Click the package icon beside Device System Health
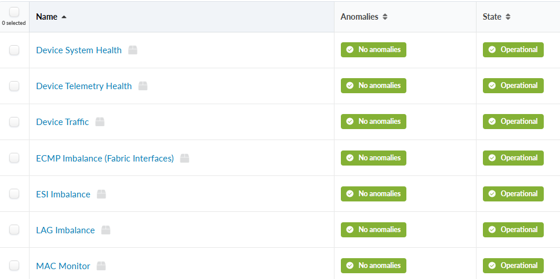Viewport: 560px width, 279px height. coord(133,50)
